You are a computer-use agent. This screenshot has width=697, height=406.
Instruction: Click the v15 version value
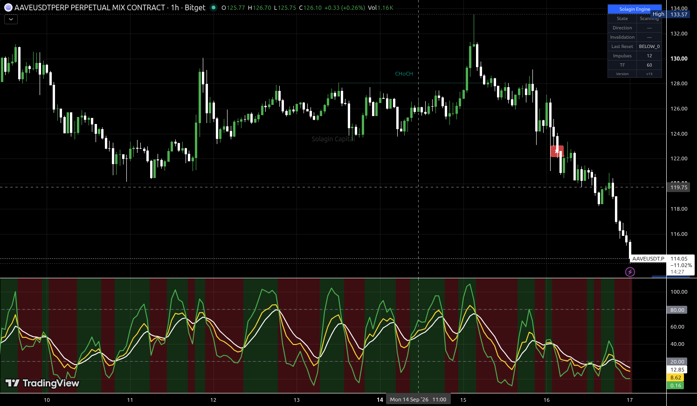coord(649,74)
